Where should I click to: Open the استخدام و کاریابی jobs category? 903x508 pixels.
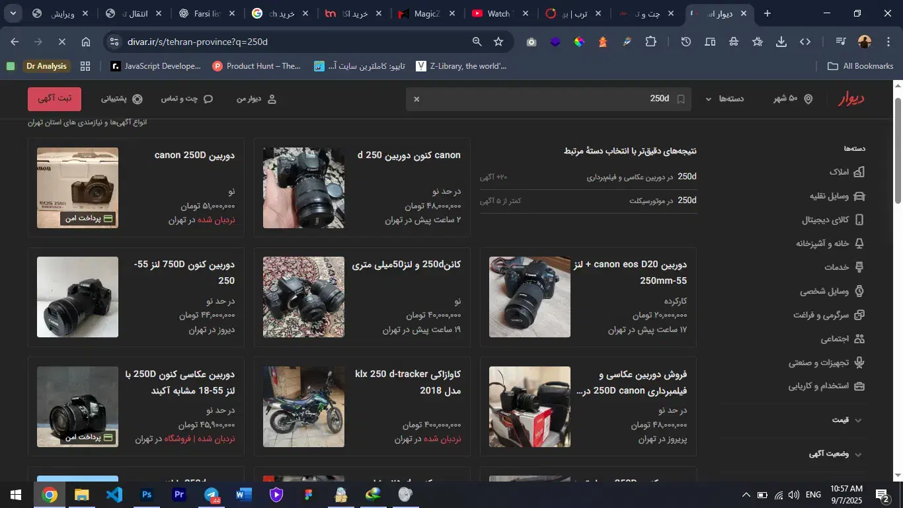(x=826, y=386)
